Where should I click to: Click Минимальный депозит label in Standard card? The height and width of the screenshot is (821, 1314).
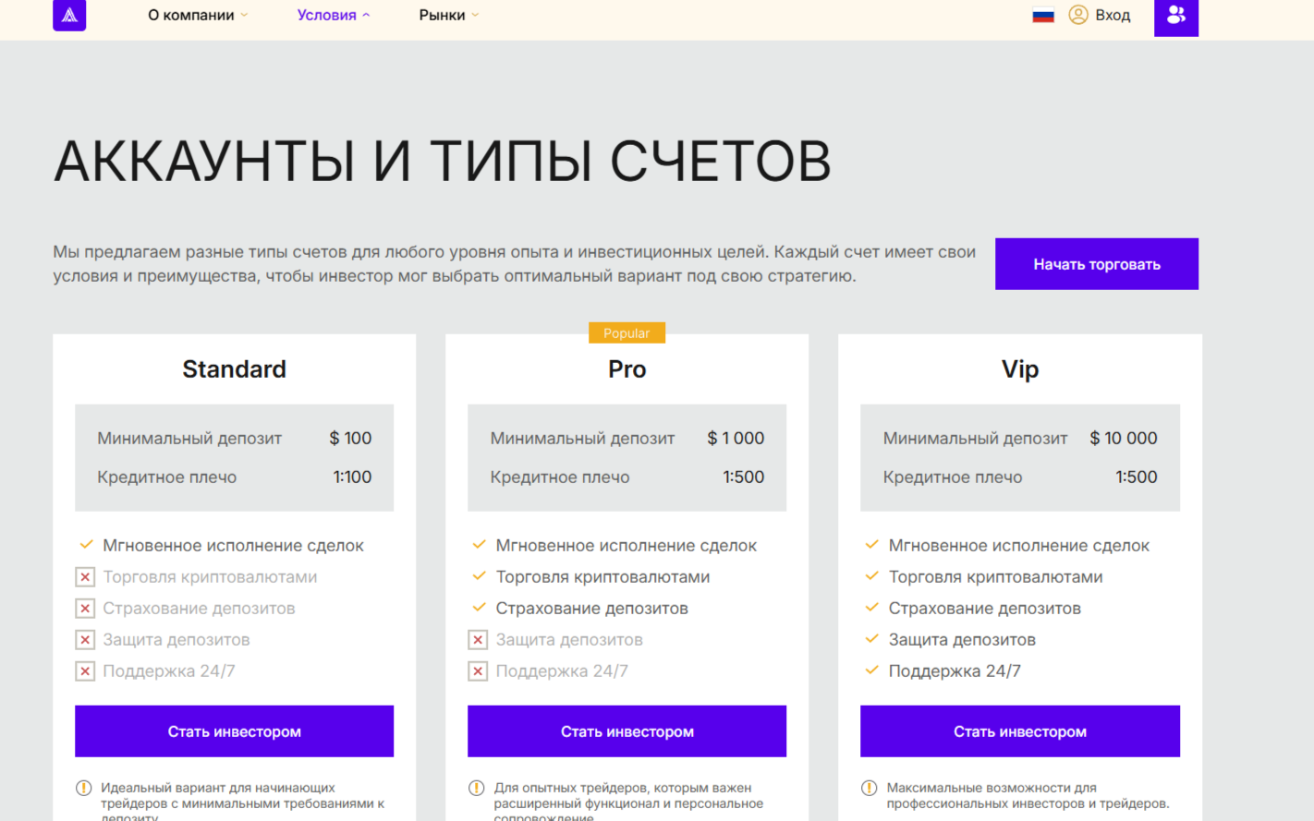point(189,438)
